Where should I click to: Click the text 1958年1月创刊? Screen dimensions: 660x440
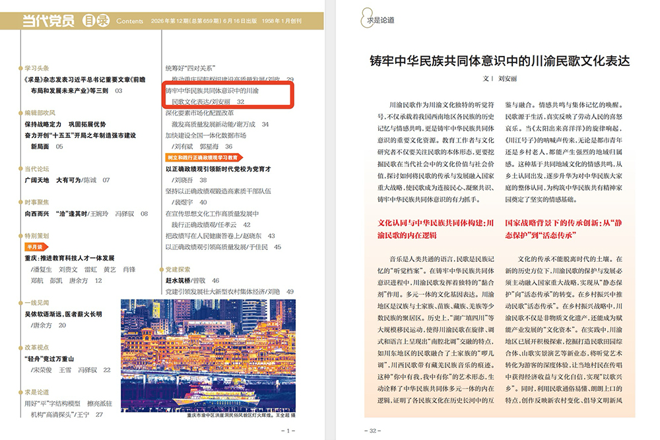click(282, 21)
